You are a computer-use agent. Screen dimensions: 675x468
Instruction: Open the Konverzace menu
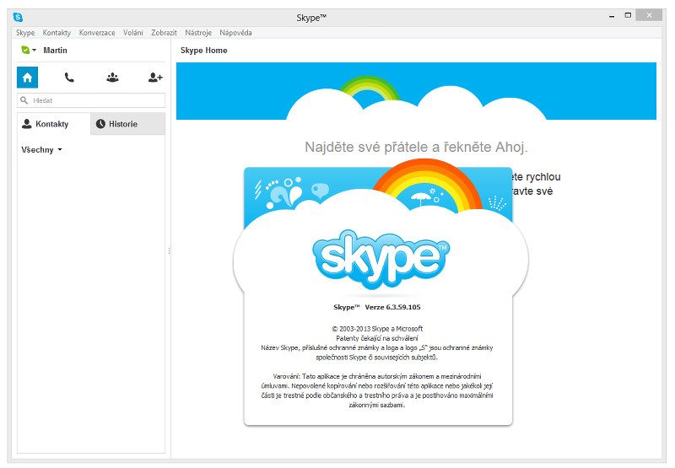[x=97, y=33]
